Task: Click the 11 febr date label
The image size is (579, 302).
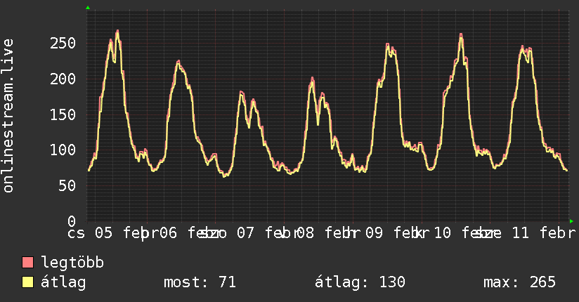Action: tap(544, 233)
